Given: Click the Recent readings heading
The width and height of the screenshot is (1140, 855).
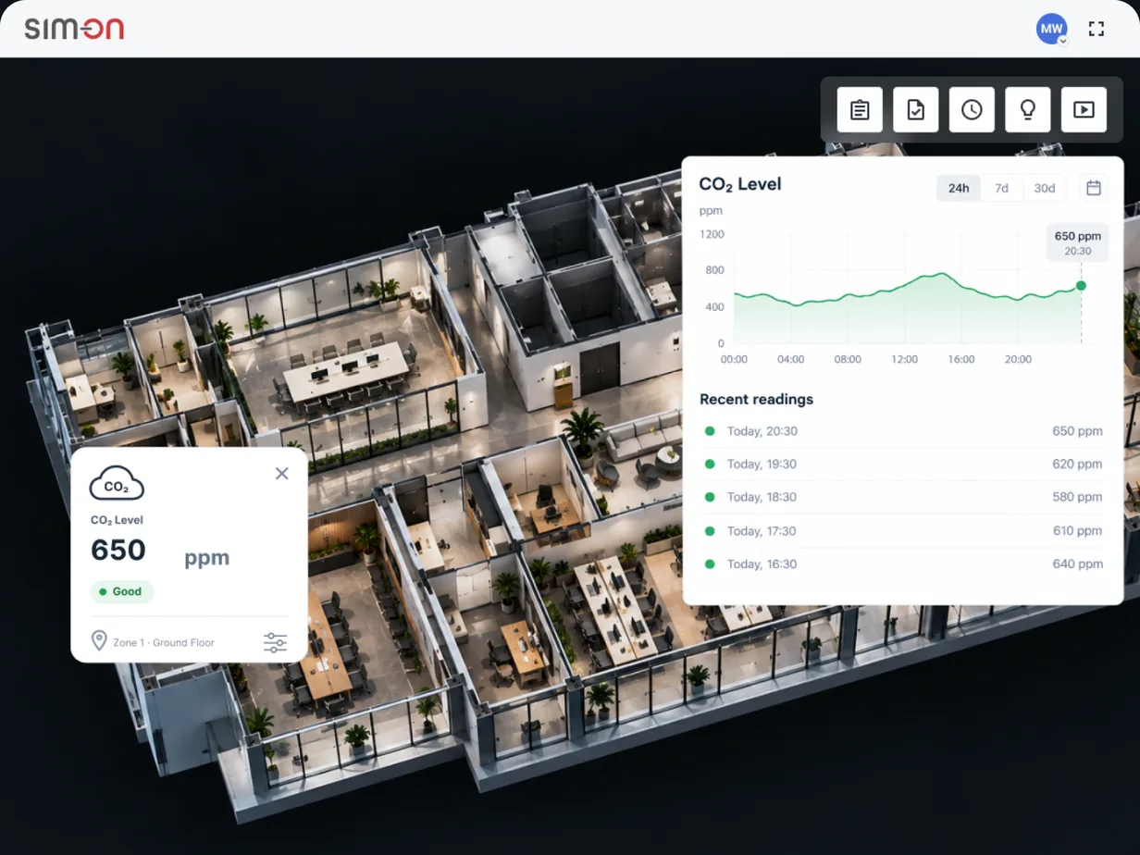Looking at the screenshot, I should (x=756, y=400).
